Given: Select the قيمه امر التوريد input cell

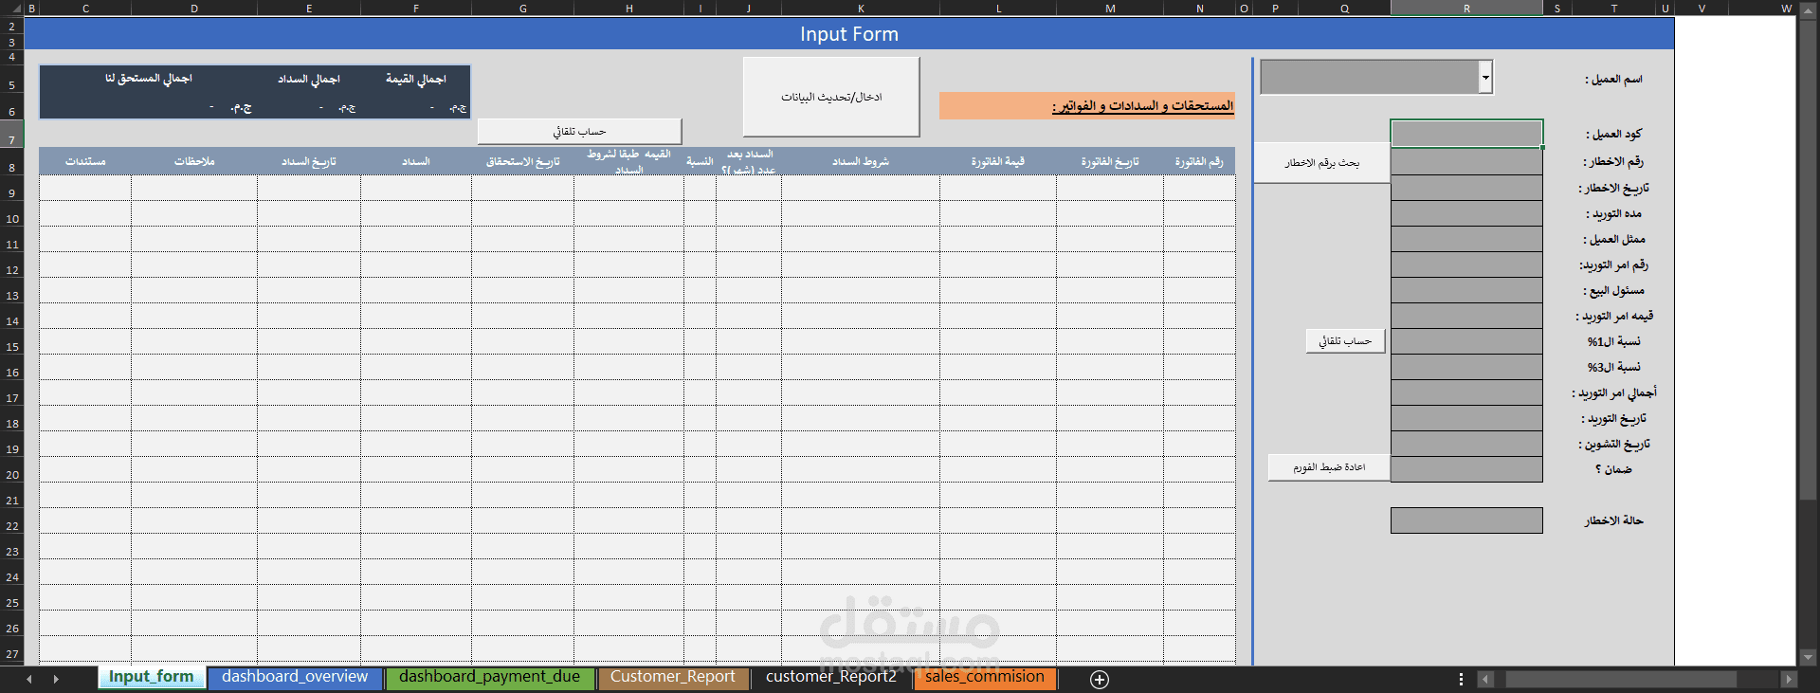Looking at the screenshot, I should click(1466, 316).
